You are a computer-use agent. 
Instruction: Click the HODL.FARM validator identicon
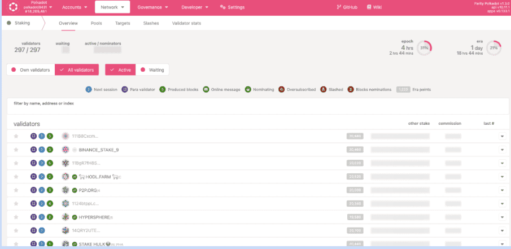point(65,177)
